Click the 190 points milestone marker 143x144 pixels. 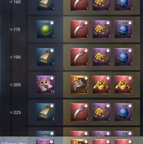pos(17,57)
